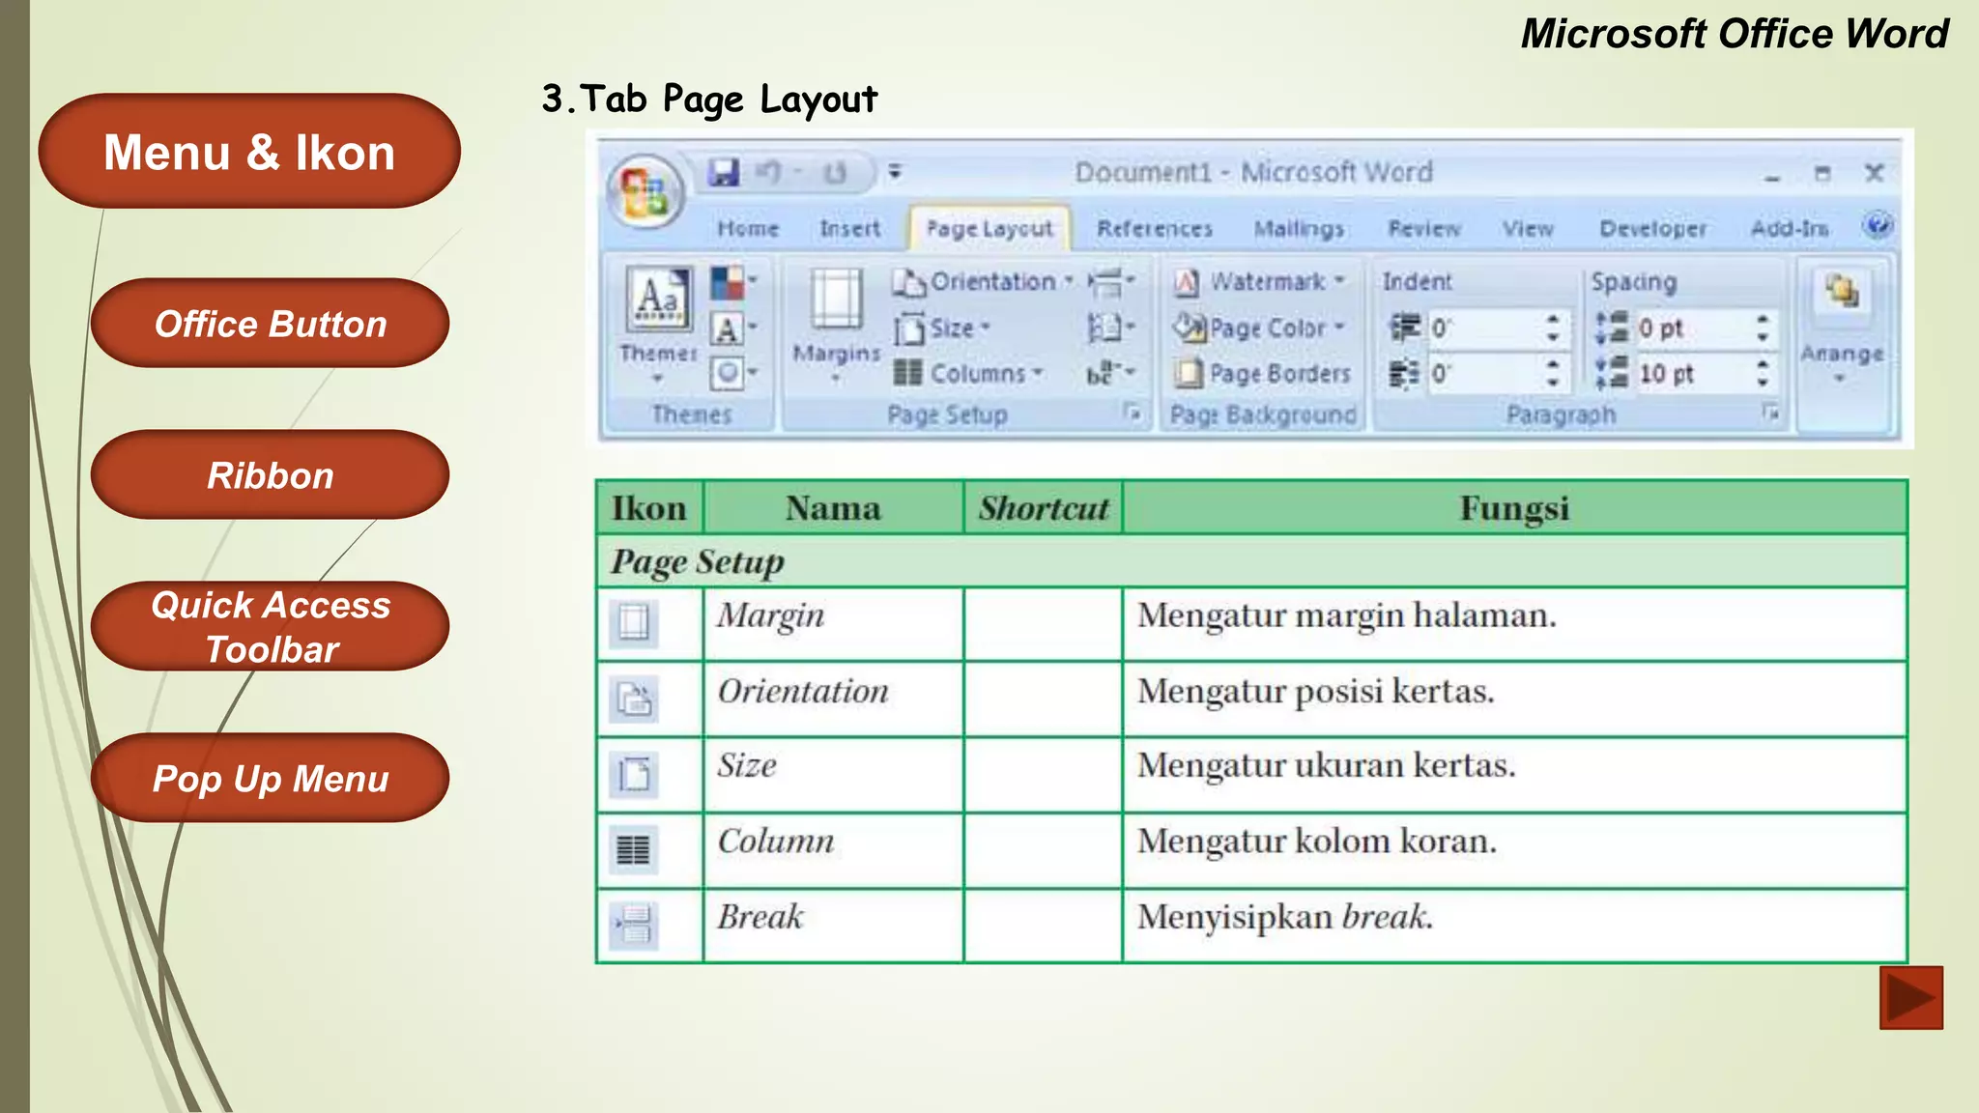Screen dimensions: 1979x1113
Task: Click the text 'Mengatur margin halaman.'
Action: pos(1347,616)
